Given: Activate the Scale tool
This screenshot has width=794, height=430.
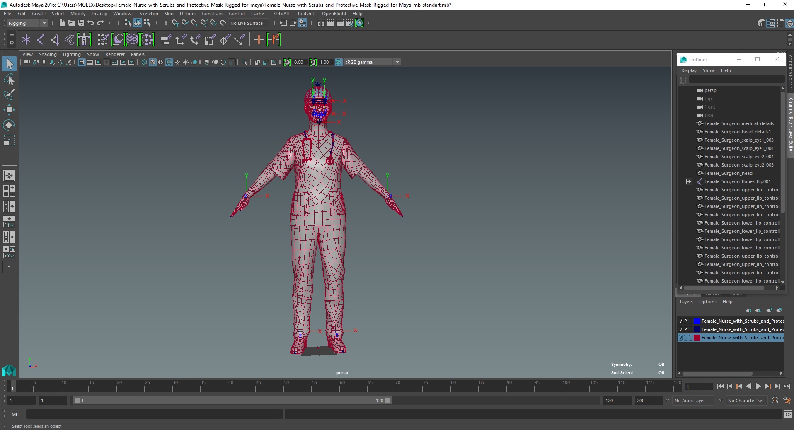Looking at the screenshot, I should (x=9, y=140).
